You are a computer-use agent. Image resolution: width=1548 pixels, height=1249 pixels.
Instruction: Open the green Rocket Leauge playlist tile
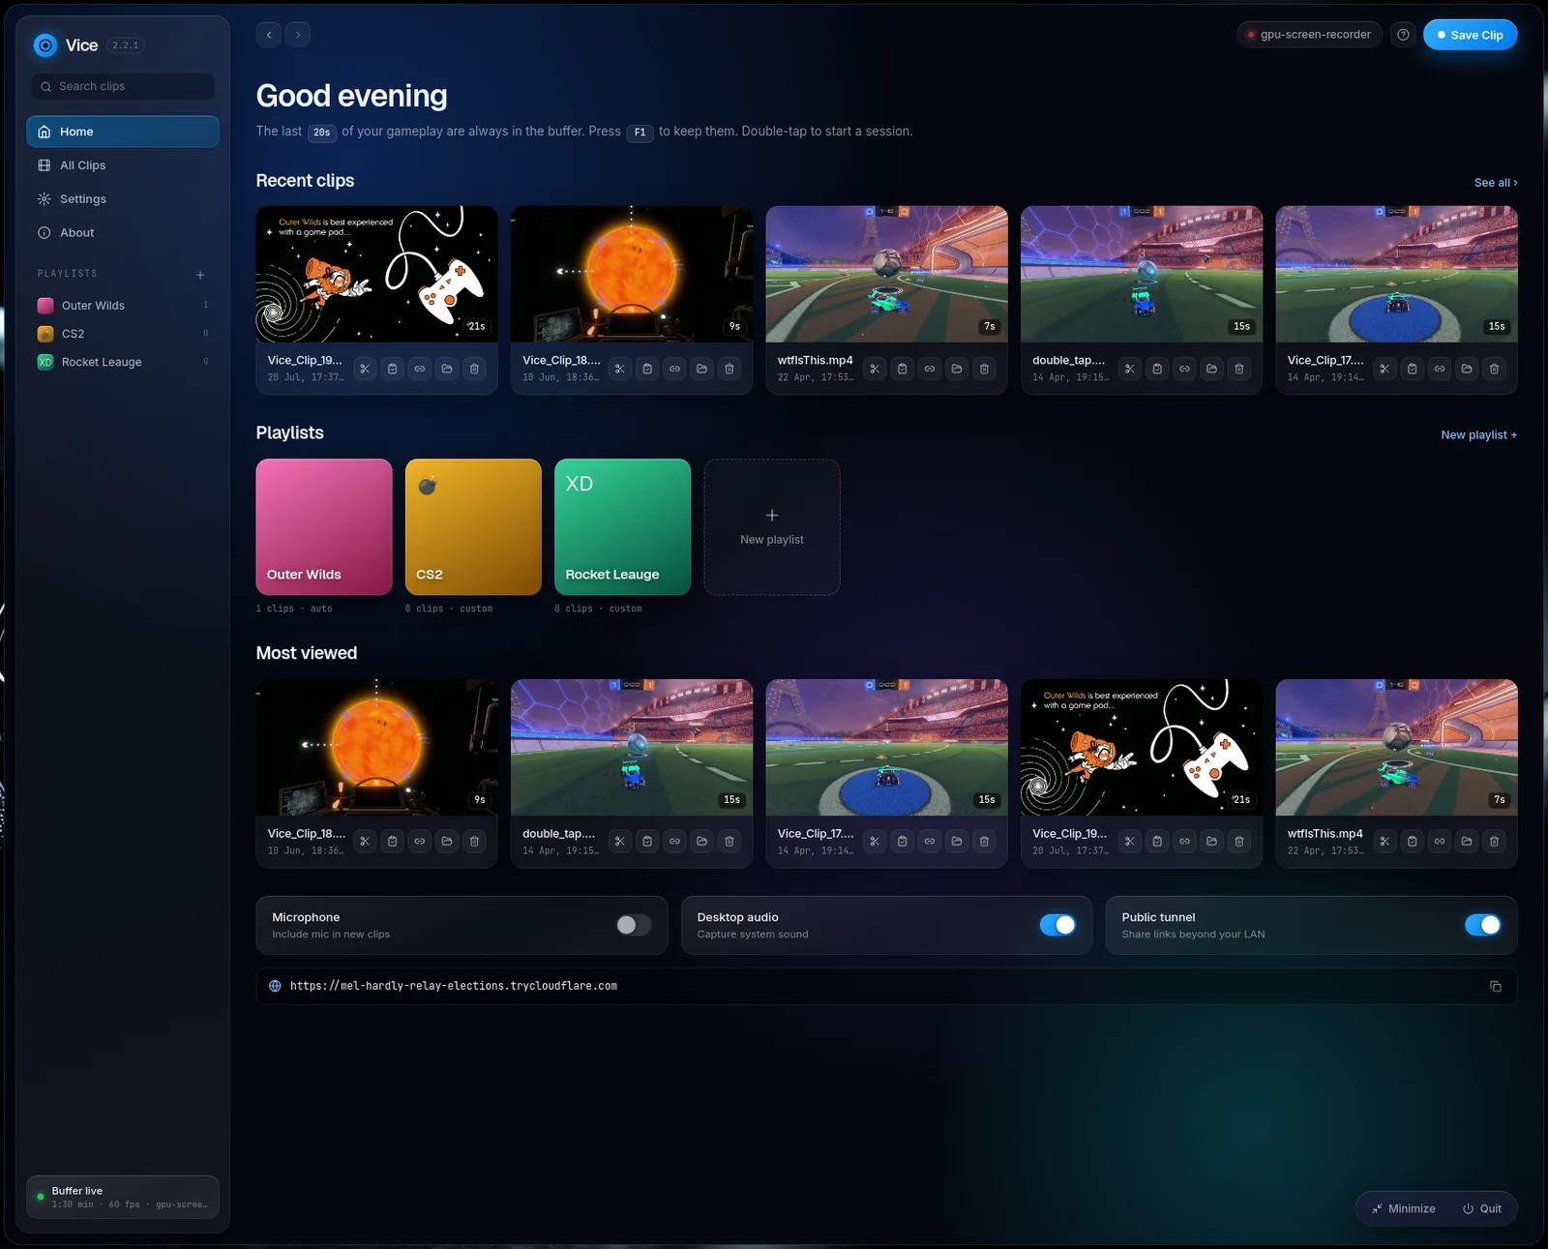click(x=622, y=527)
